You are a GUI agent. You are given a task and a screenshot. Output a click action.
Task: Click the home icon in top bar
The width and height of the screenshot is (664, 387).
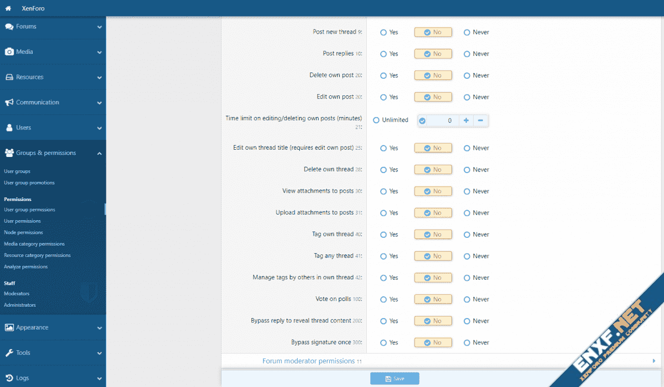(x=8, y=8)
